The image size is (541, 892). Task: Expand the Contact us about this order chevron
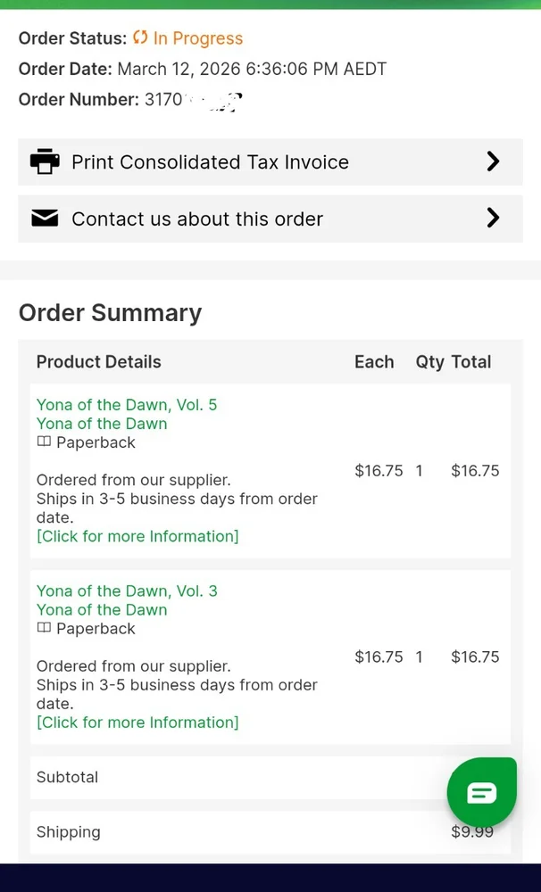tap(493, 219)
